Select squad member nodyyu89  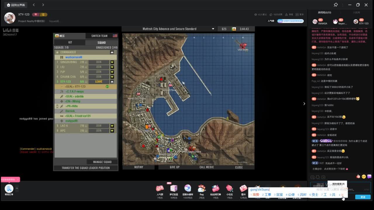click(x=86, y=121)
